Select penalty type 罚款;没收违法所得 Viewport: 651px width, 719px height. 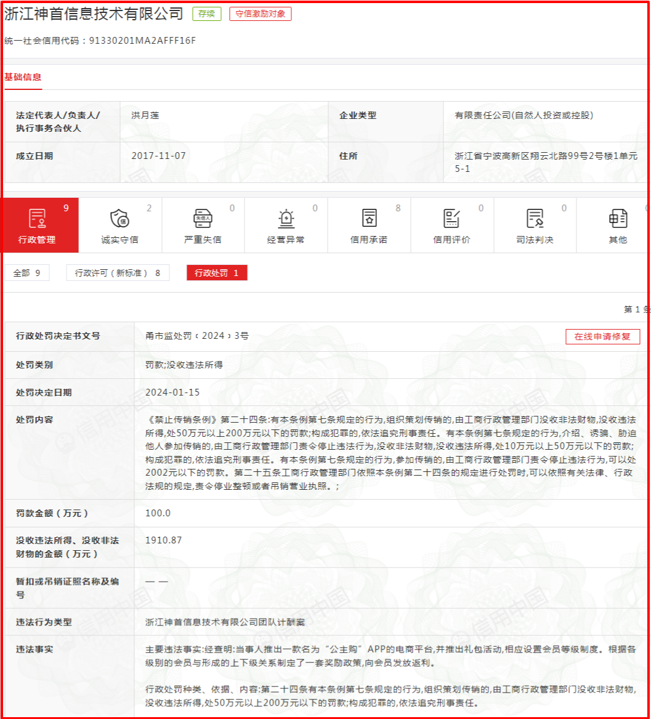pos(184,365)
